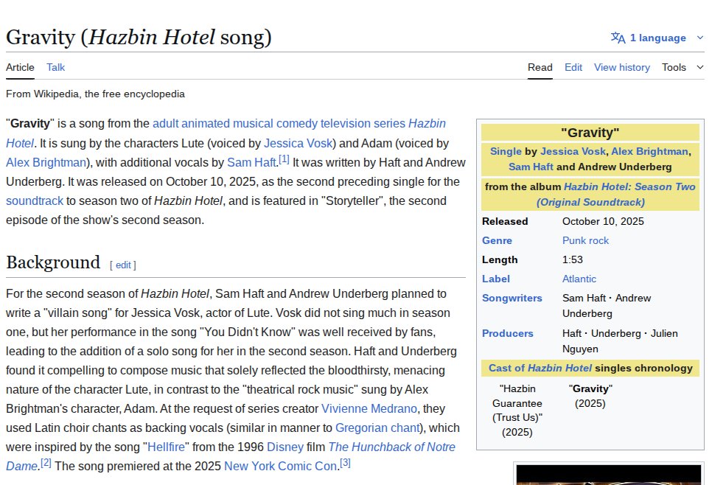Open the Sam Haft link in intro
The height and width of the screenshot is (485, 712).
click(251, 163)
